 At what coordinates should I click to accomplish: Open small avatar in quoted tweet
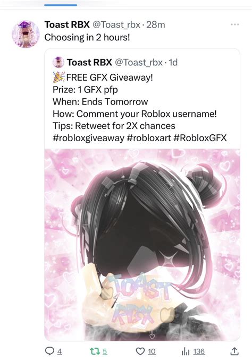coord(58,62)
